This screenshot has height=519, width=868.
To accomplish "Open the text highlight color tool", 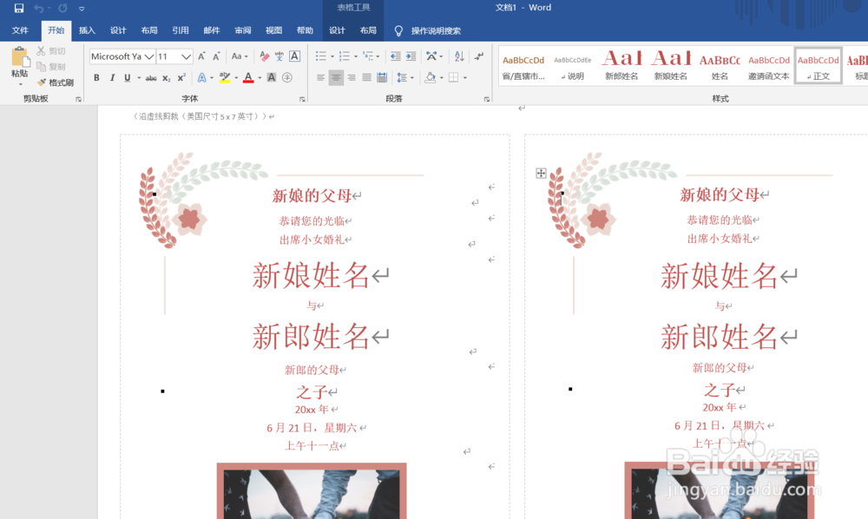I will pyautogui.click(x=224, y=77).
